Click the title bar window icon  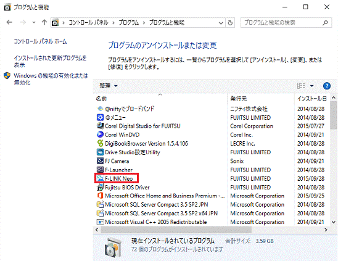(7, 7)
